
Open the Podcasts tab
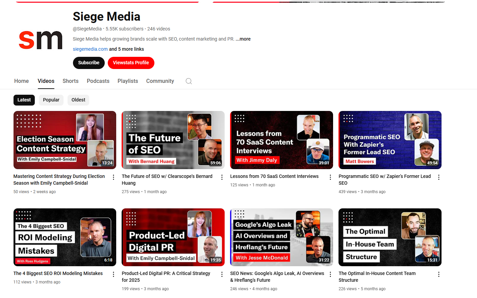pos(98,81)
